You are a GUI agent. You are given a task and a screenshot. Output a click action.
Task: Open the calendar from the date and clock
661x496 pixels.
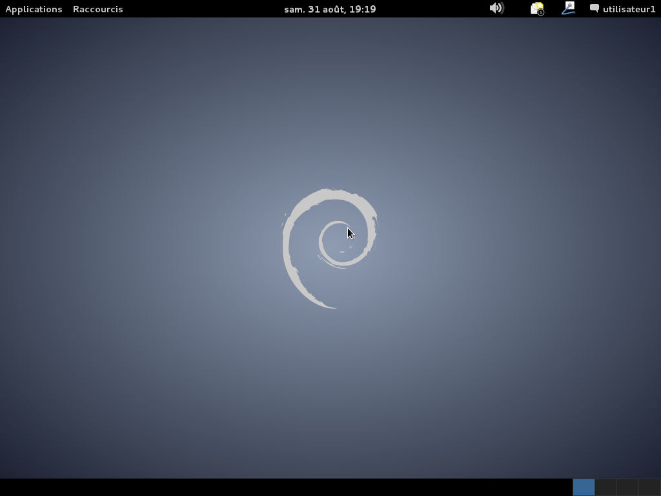[330, 9]
